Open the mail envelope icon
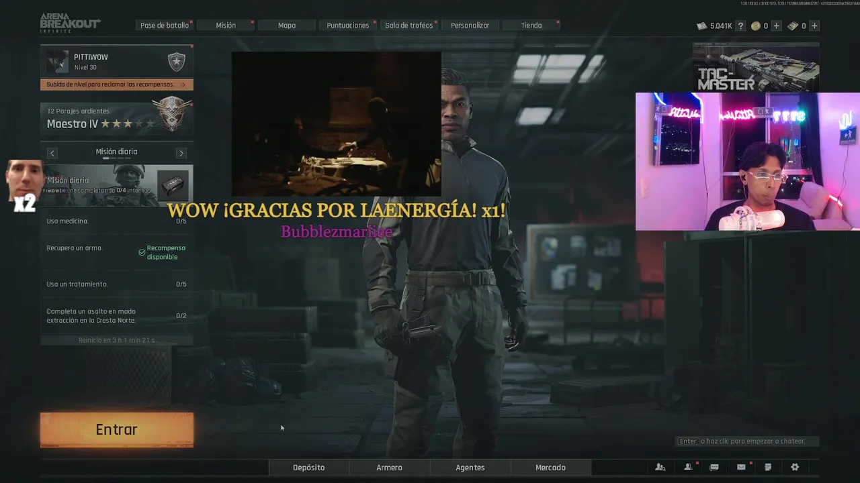Viewport: 860px width, 483px height. [x=741, y=468]
